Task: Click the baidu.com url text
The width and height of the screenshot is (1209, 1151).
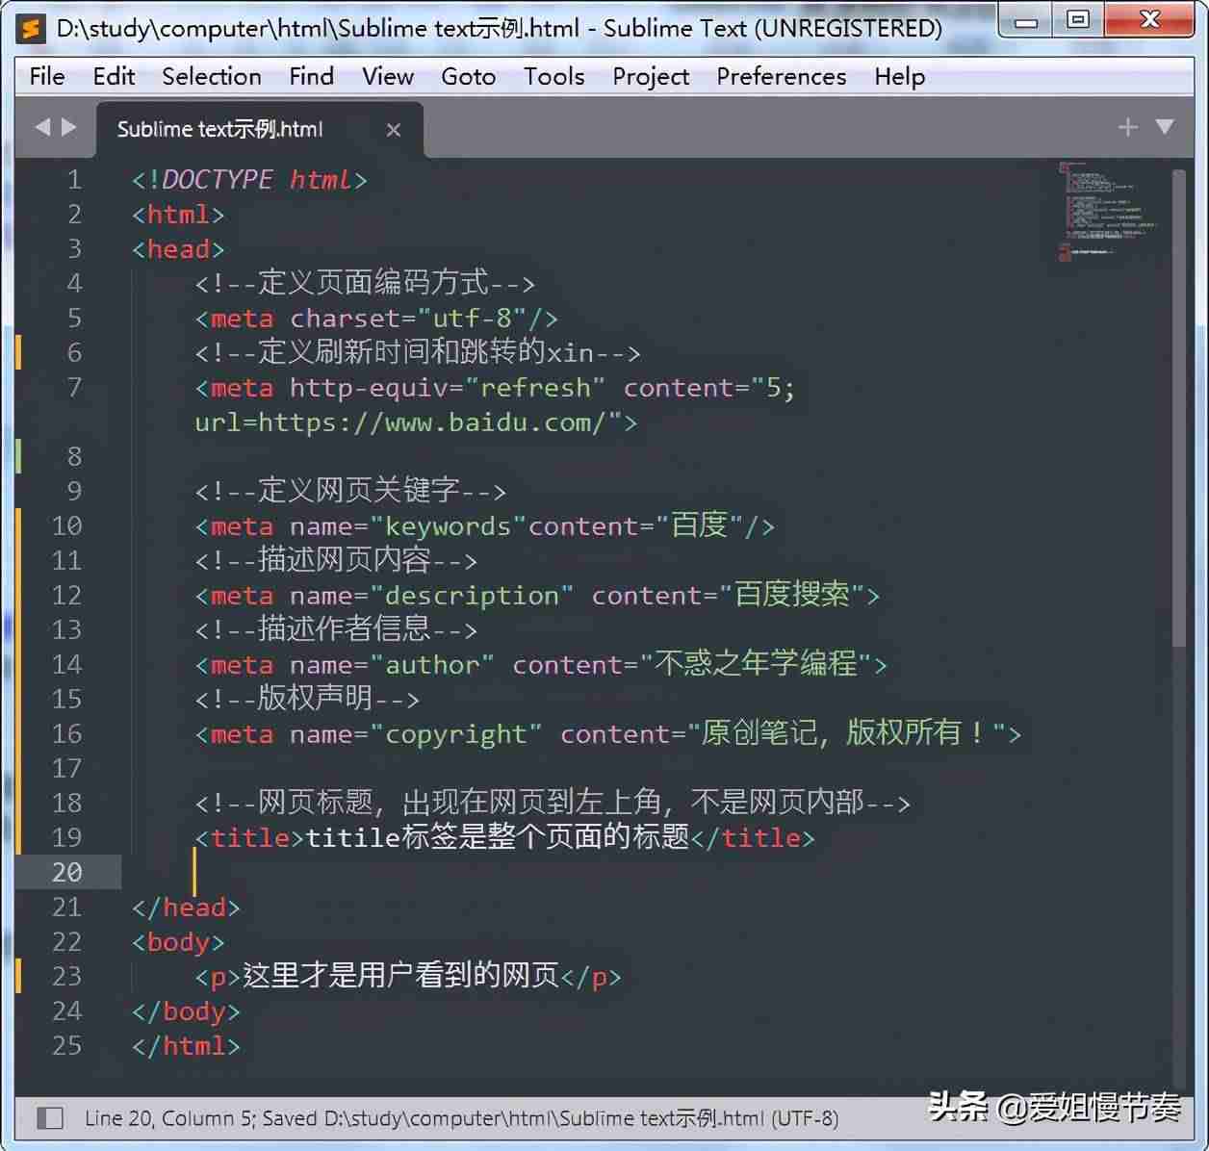Action: [x=416, y=422]
